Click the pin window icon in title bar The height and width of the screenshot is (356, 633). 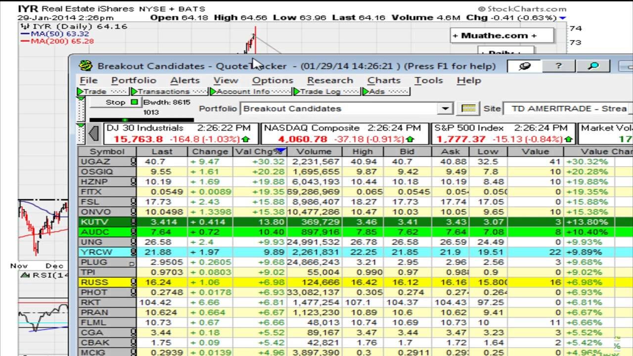pos(525,66)
